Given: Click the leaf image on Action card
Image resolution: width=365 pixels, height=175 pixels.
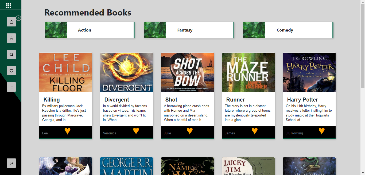Looking at the screenshot, I should click(56, 30).
